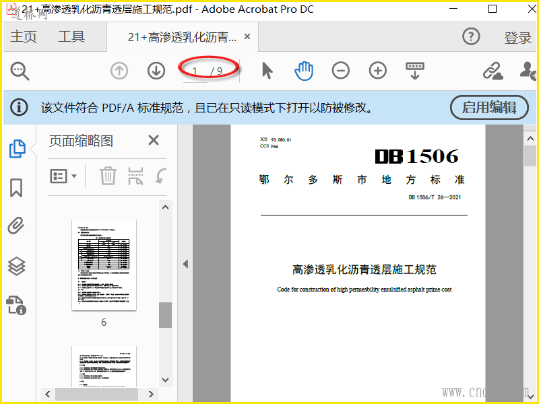539x404 pixels.
Task: Click the page number input field
Action: point(195,72)
